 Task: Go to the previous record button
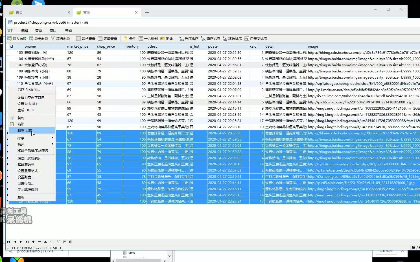[15, 242]
